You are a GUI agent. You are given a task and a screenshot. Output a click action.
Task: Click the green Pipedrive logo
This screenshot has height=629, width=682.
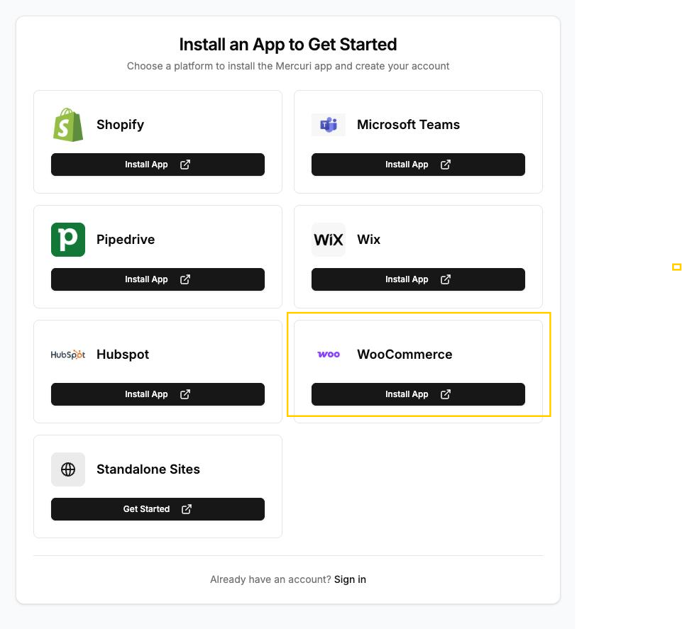pyautogui.click(x=68, y=240)
